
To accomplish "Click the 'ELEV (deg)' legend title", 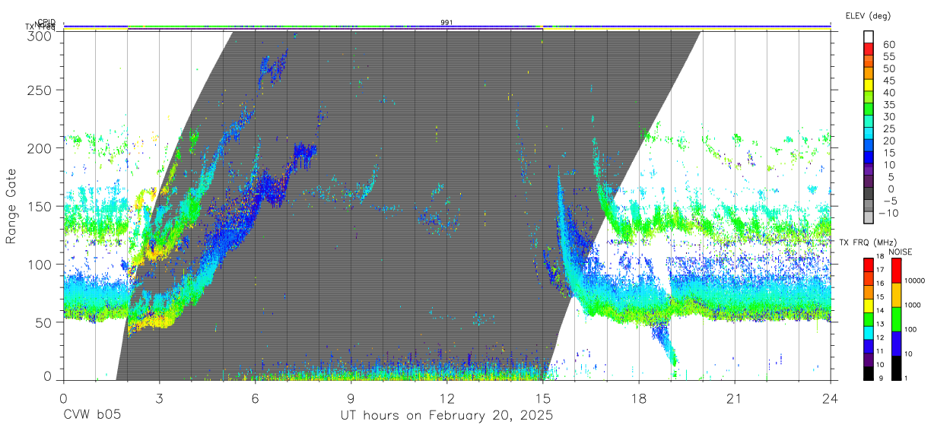I will [868, 15].
